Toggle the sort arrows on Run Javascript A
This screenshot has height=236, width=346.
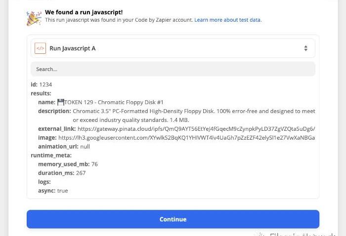pos(306,48)
